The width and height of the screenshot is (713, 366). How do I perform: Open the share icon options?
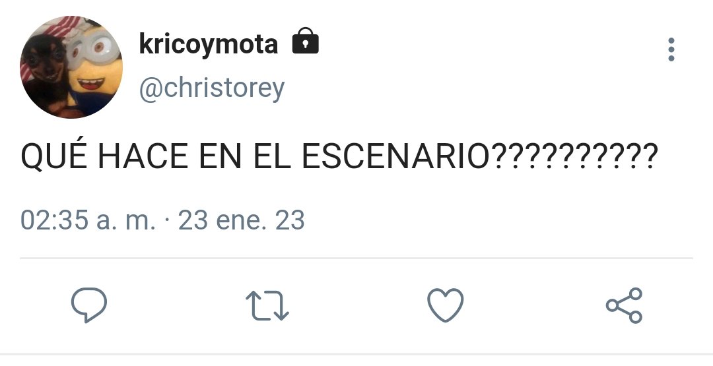point(625,305)
